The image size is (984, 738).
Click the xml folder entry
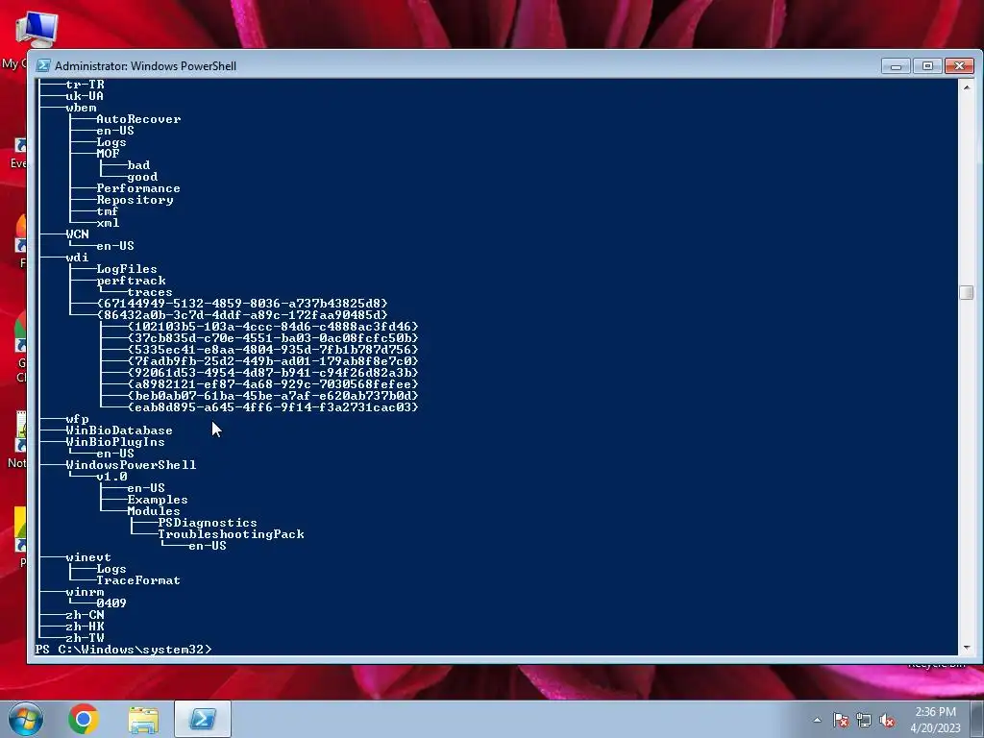[108, 223]
